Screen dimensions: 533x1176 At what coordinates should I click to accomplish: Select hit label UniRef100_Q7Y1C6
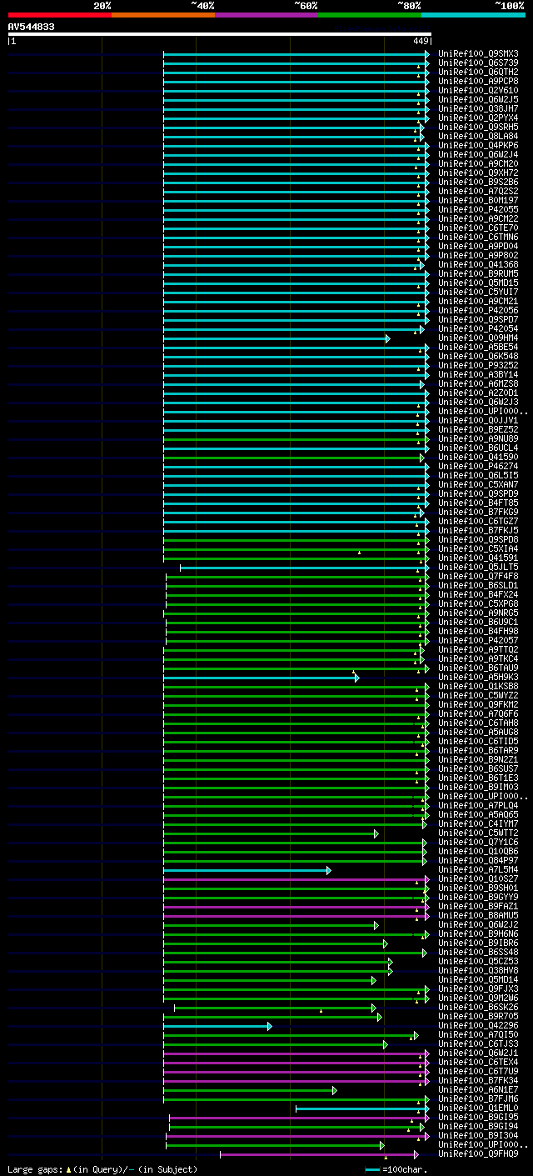[x=477, y=842]
